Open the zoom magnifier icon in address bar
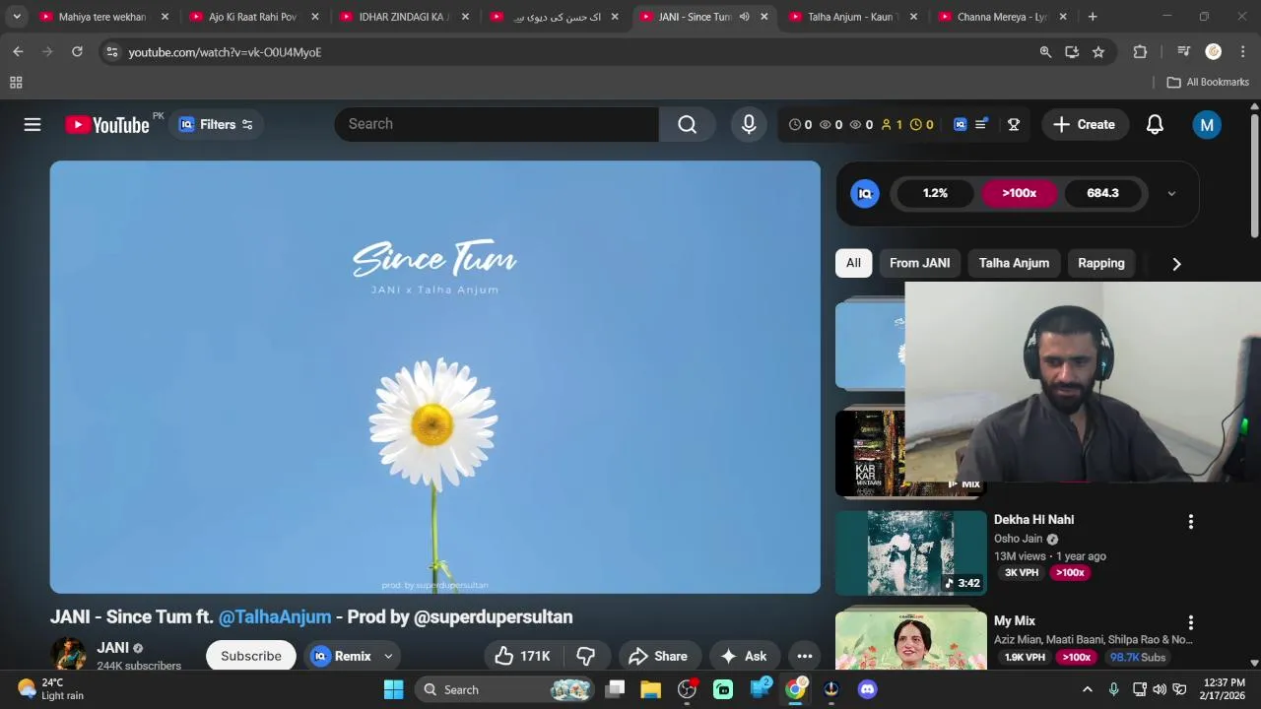 [1045, 52]
